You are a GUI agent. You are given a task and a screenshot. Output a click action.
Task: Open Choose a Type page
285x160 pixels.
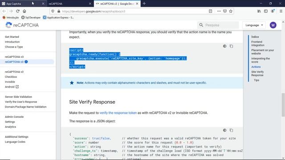[x=14, y=47]
